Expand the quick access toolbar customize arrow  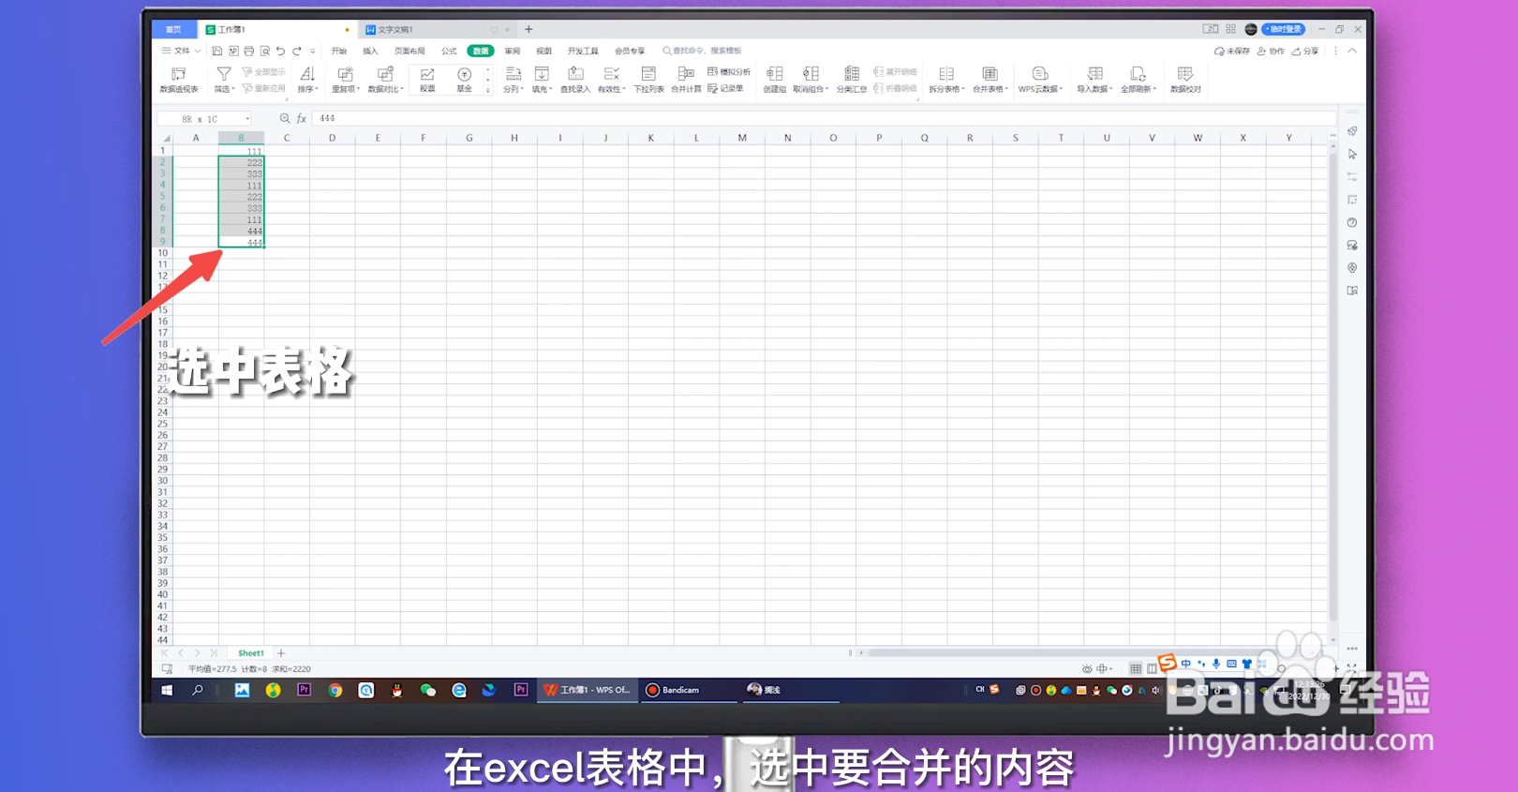[313, 51]
